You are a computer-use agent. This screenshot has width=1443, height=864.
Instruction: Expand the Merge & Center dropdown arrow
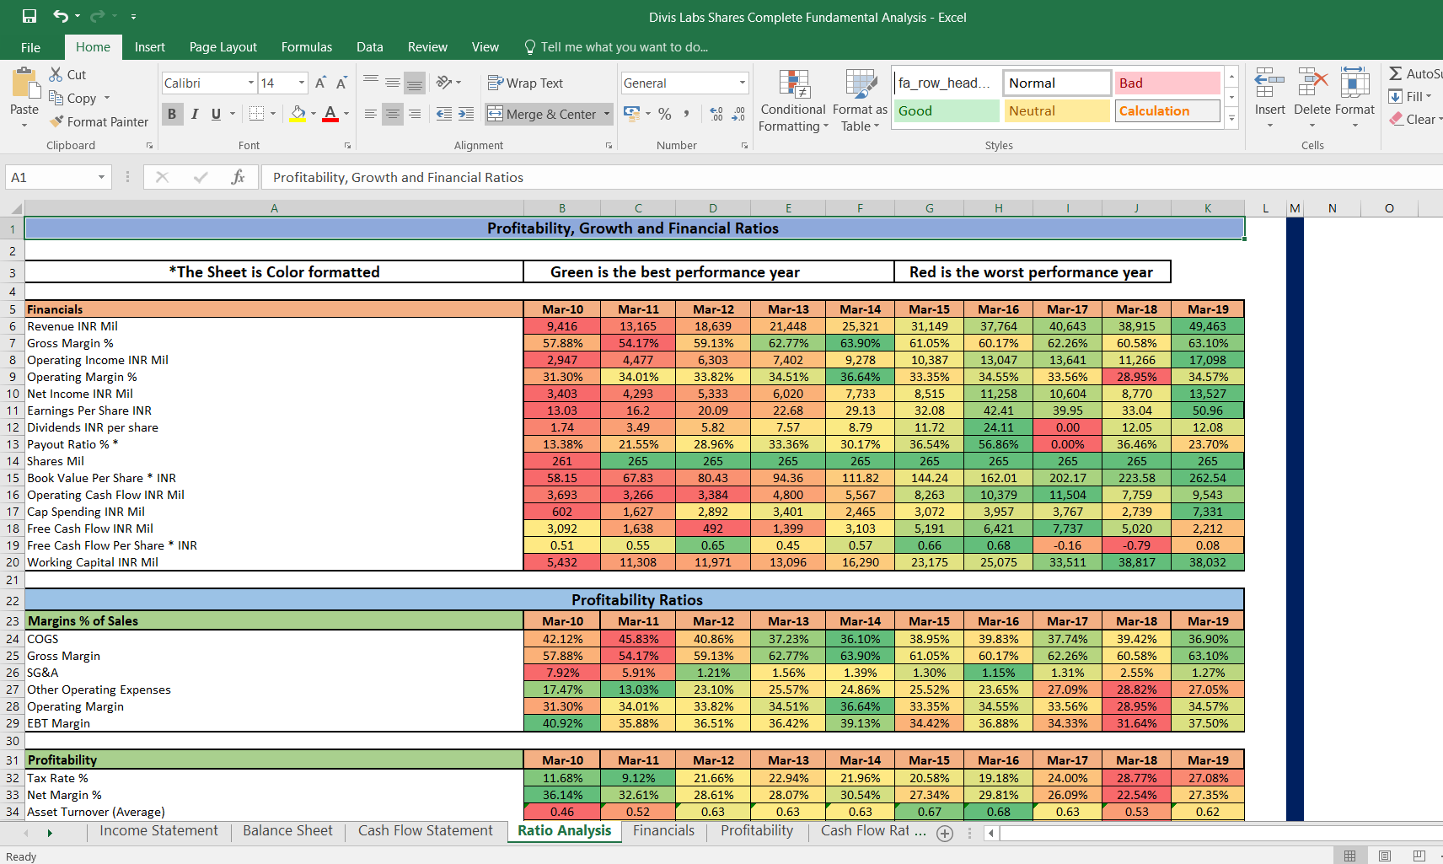606,114
